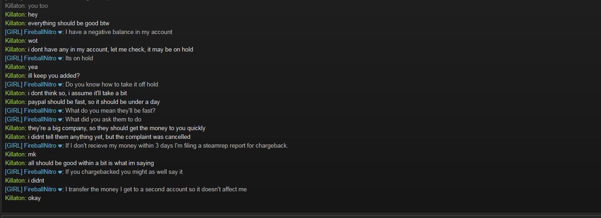Screen dimensions: 601x218
Task: Click heart icon beside "they'll be fast?" message
Action: coord(60,111)
